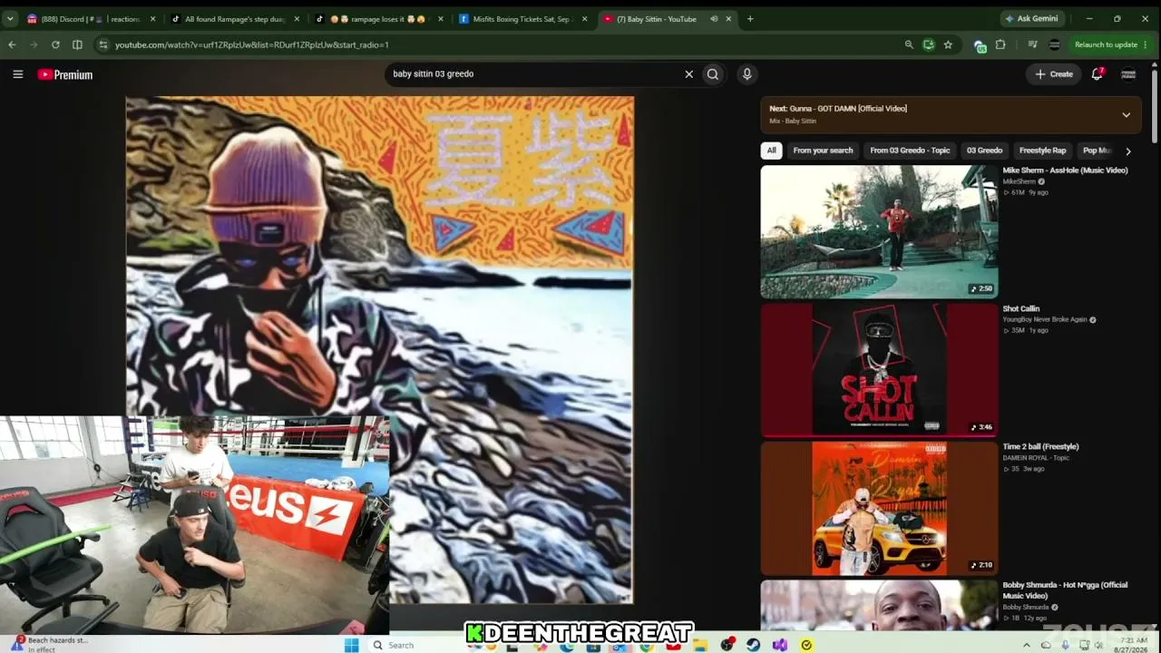Viewport: 1161px width, 653px height.
Task: Filter by From your search chip
Action: [823, 151]
